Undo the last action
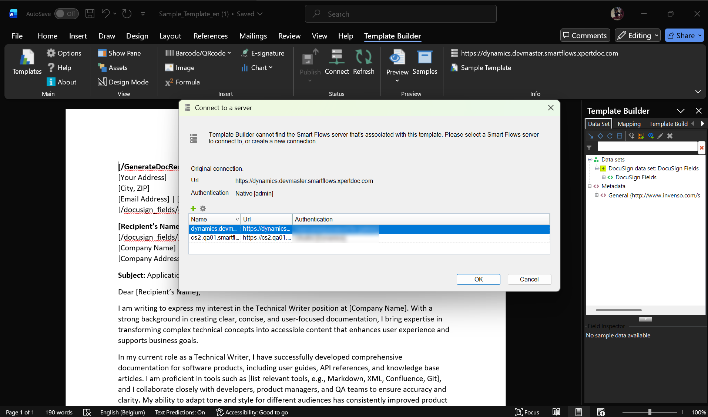The width and height of the screenshot is (708, 417). point(106,14)
